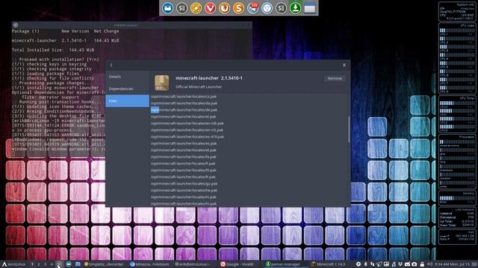Select file path locales/es.pak
Screen dimensions: 478x268
pos(184,144)
